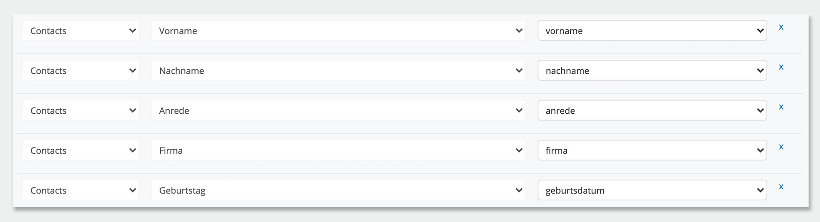Remove the Vorname mapping row
This screenshot has width=820, height=222.
tap(781, 27)
